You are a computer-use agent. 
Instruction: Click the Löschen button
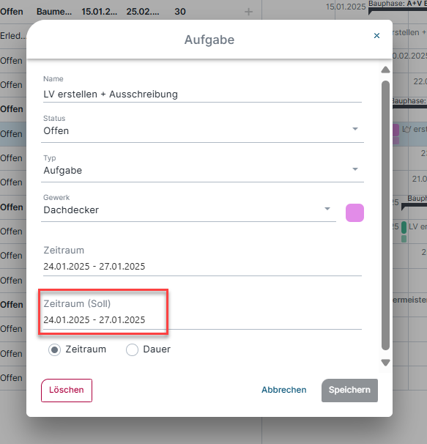[x=67, y=391]
